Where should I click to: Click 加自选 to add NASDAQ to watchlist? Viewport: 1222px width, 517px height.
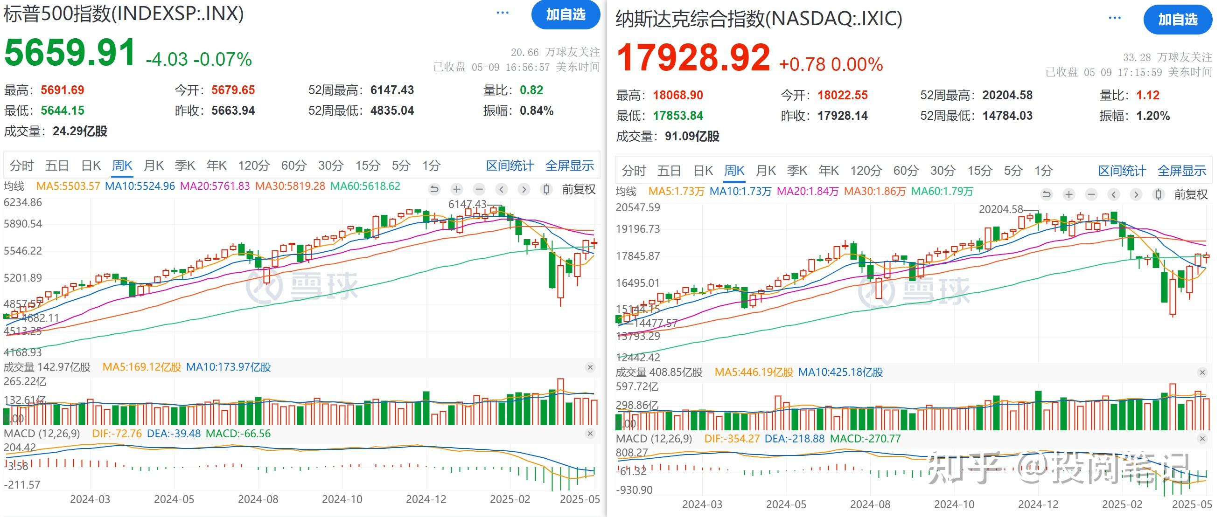tap(1178, 21)
